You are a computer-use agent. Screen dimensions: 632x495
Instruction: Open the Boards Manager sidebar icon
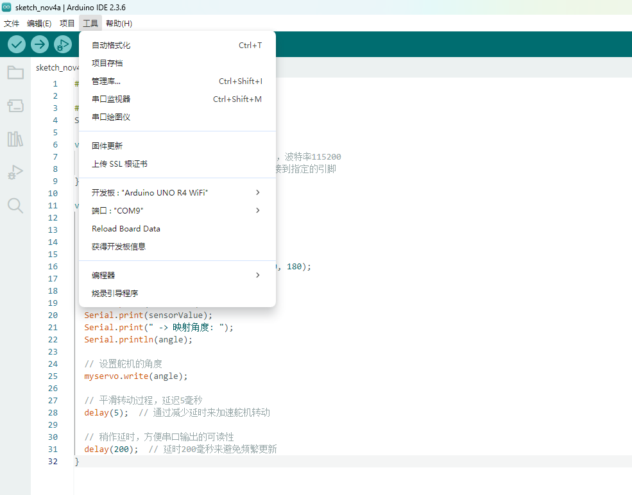pos(15,106)
